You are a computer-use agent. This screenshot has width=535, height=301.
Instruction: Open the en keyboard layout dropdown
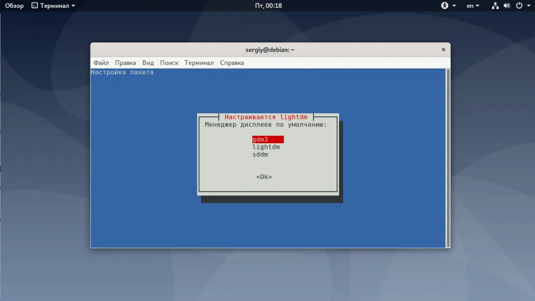[x=472, y=6]
